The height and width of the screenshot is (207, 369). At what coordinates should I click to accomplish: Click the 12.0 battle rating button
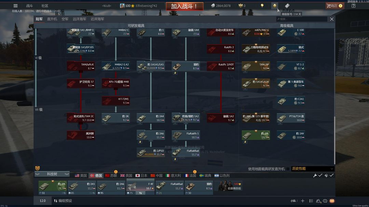[x=43, y=201]
